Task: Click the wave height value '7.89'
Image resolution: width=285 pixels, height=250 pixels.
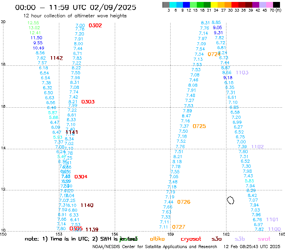Action: point(188,111)
